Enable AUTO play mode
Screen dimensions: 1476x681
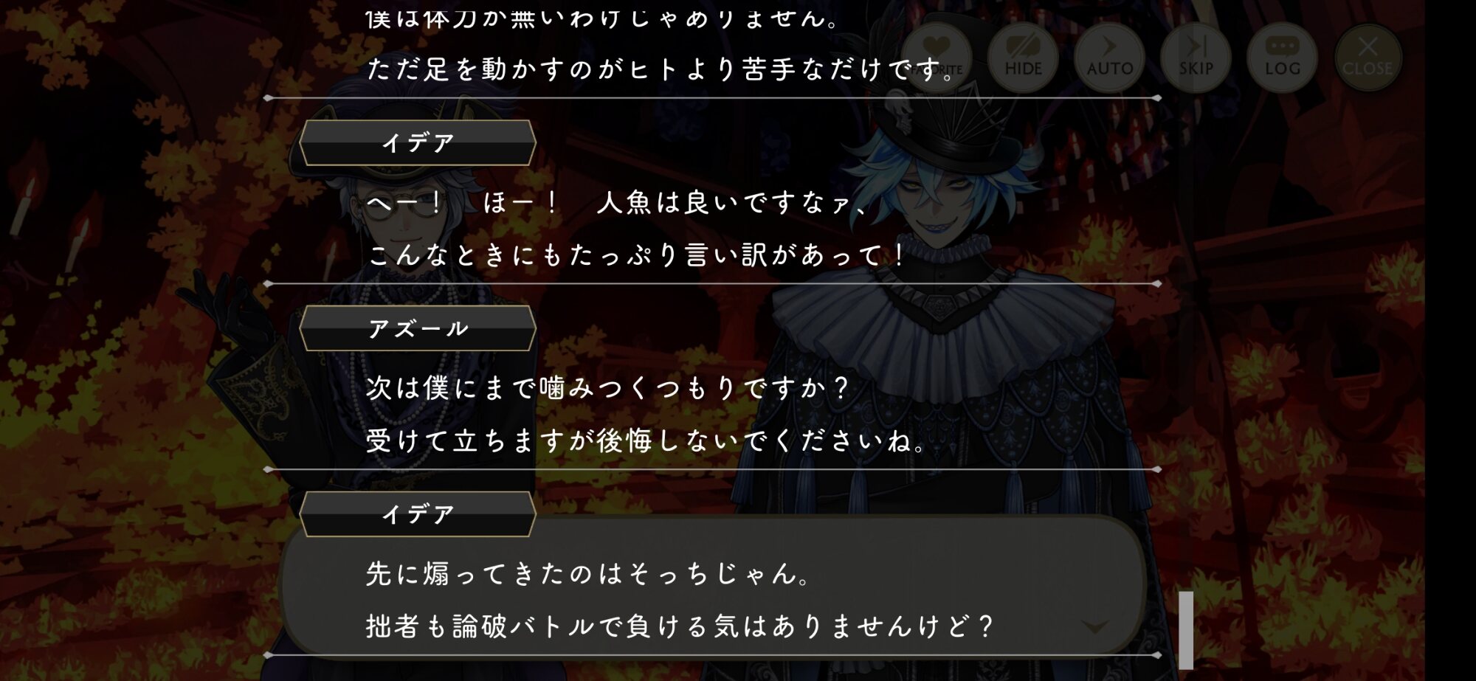1109,56
